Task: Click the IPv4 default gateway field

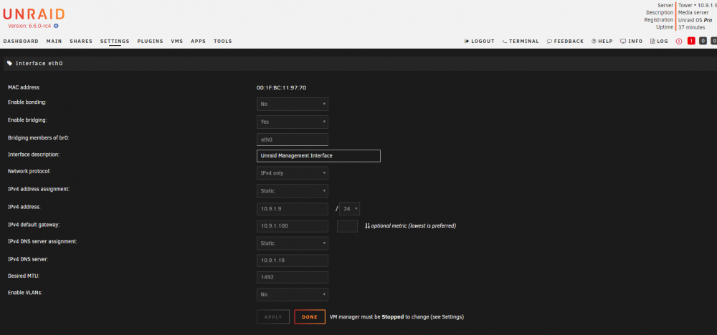Action: click(x=293, y=226)
